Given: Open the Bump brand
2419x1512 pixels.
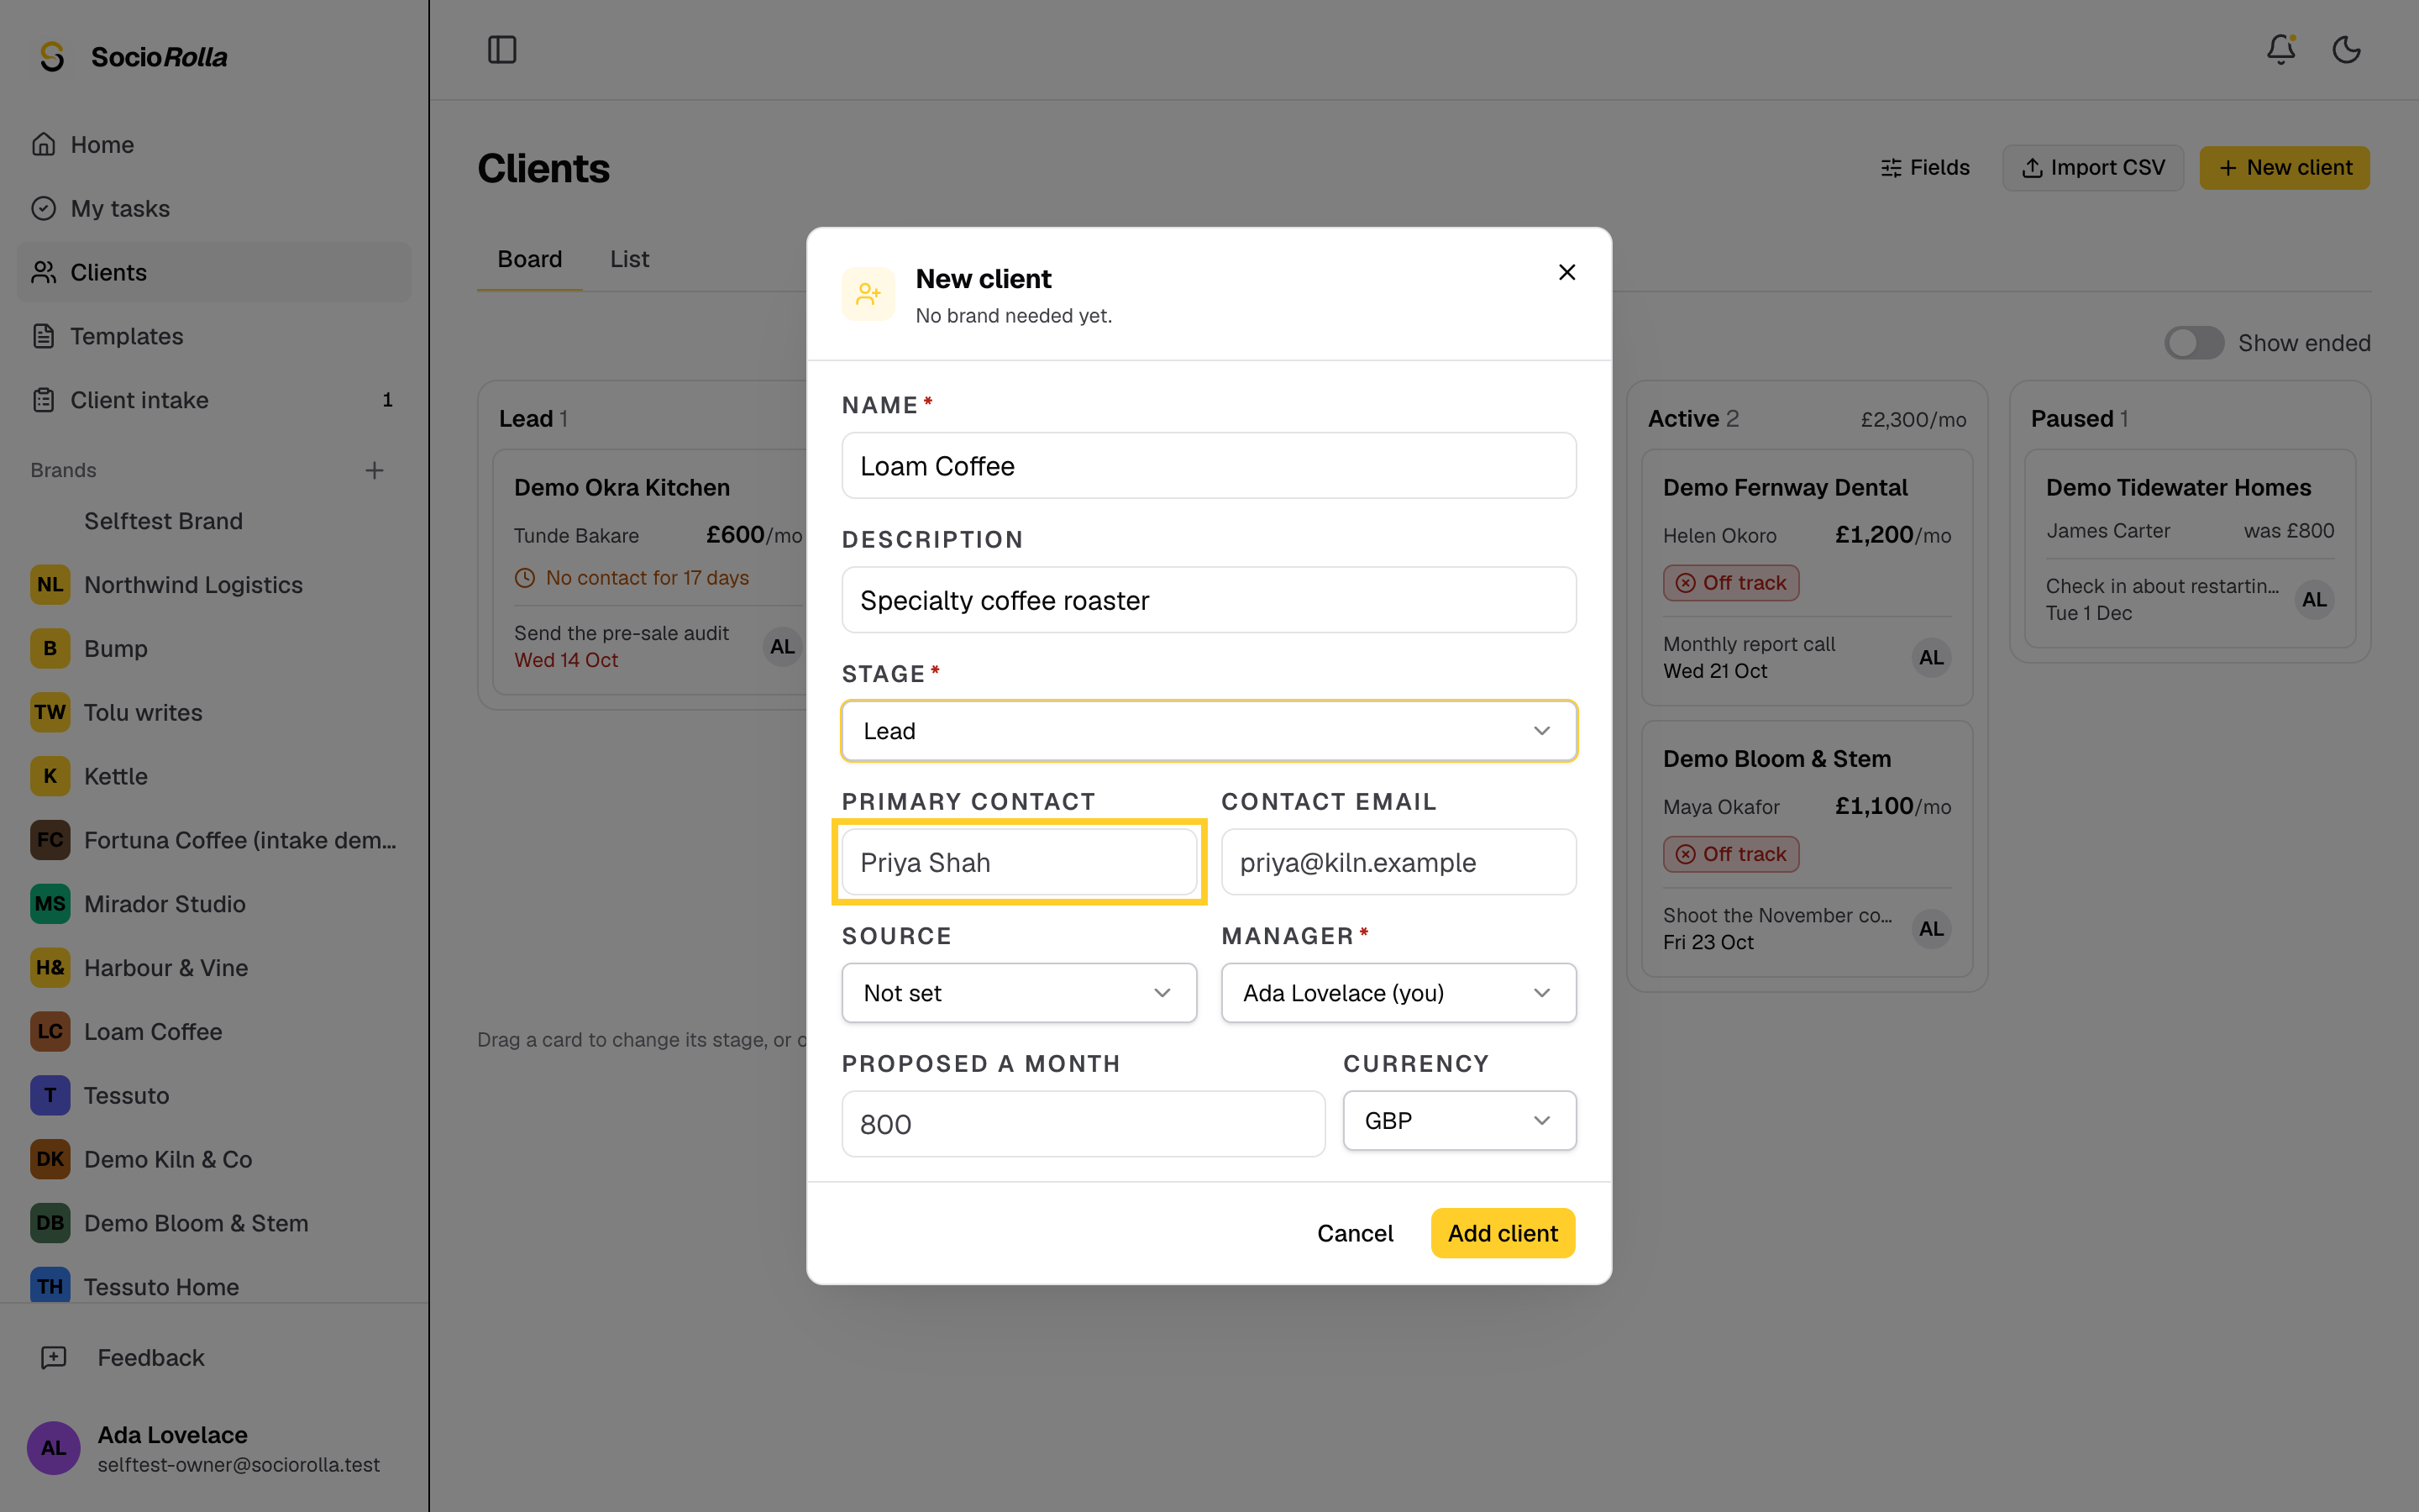Looking at the screenshot, I should pos(214,649).
